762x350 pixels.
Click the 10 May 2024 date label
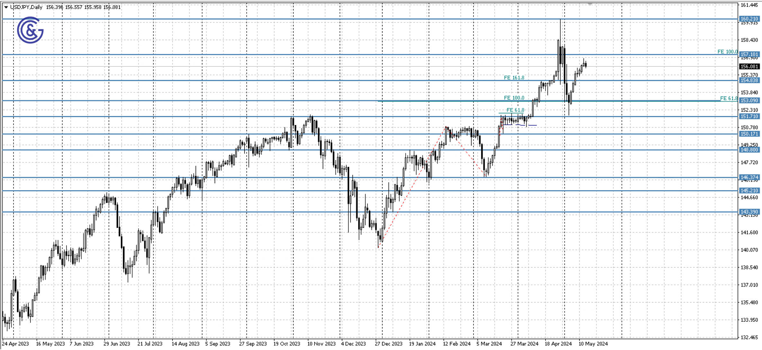(593, 344)
